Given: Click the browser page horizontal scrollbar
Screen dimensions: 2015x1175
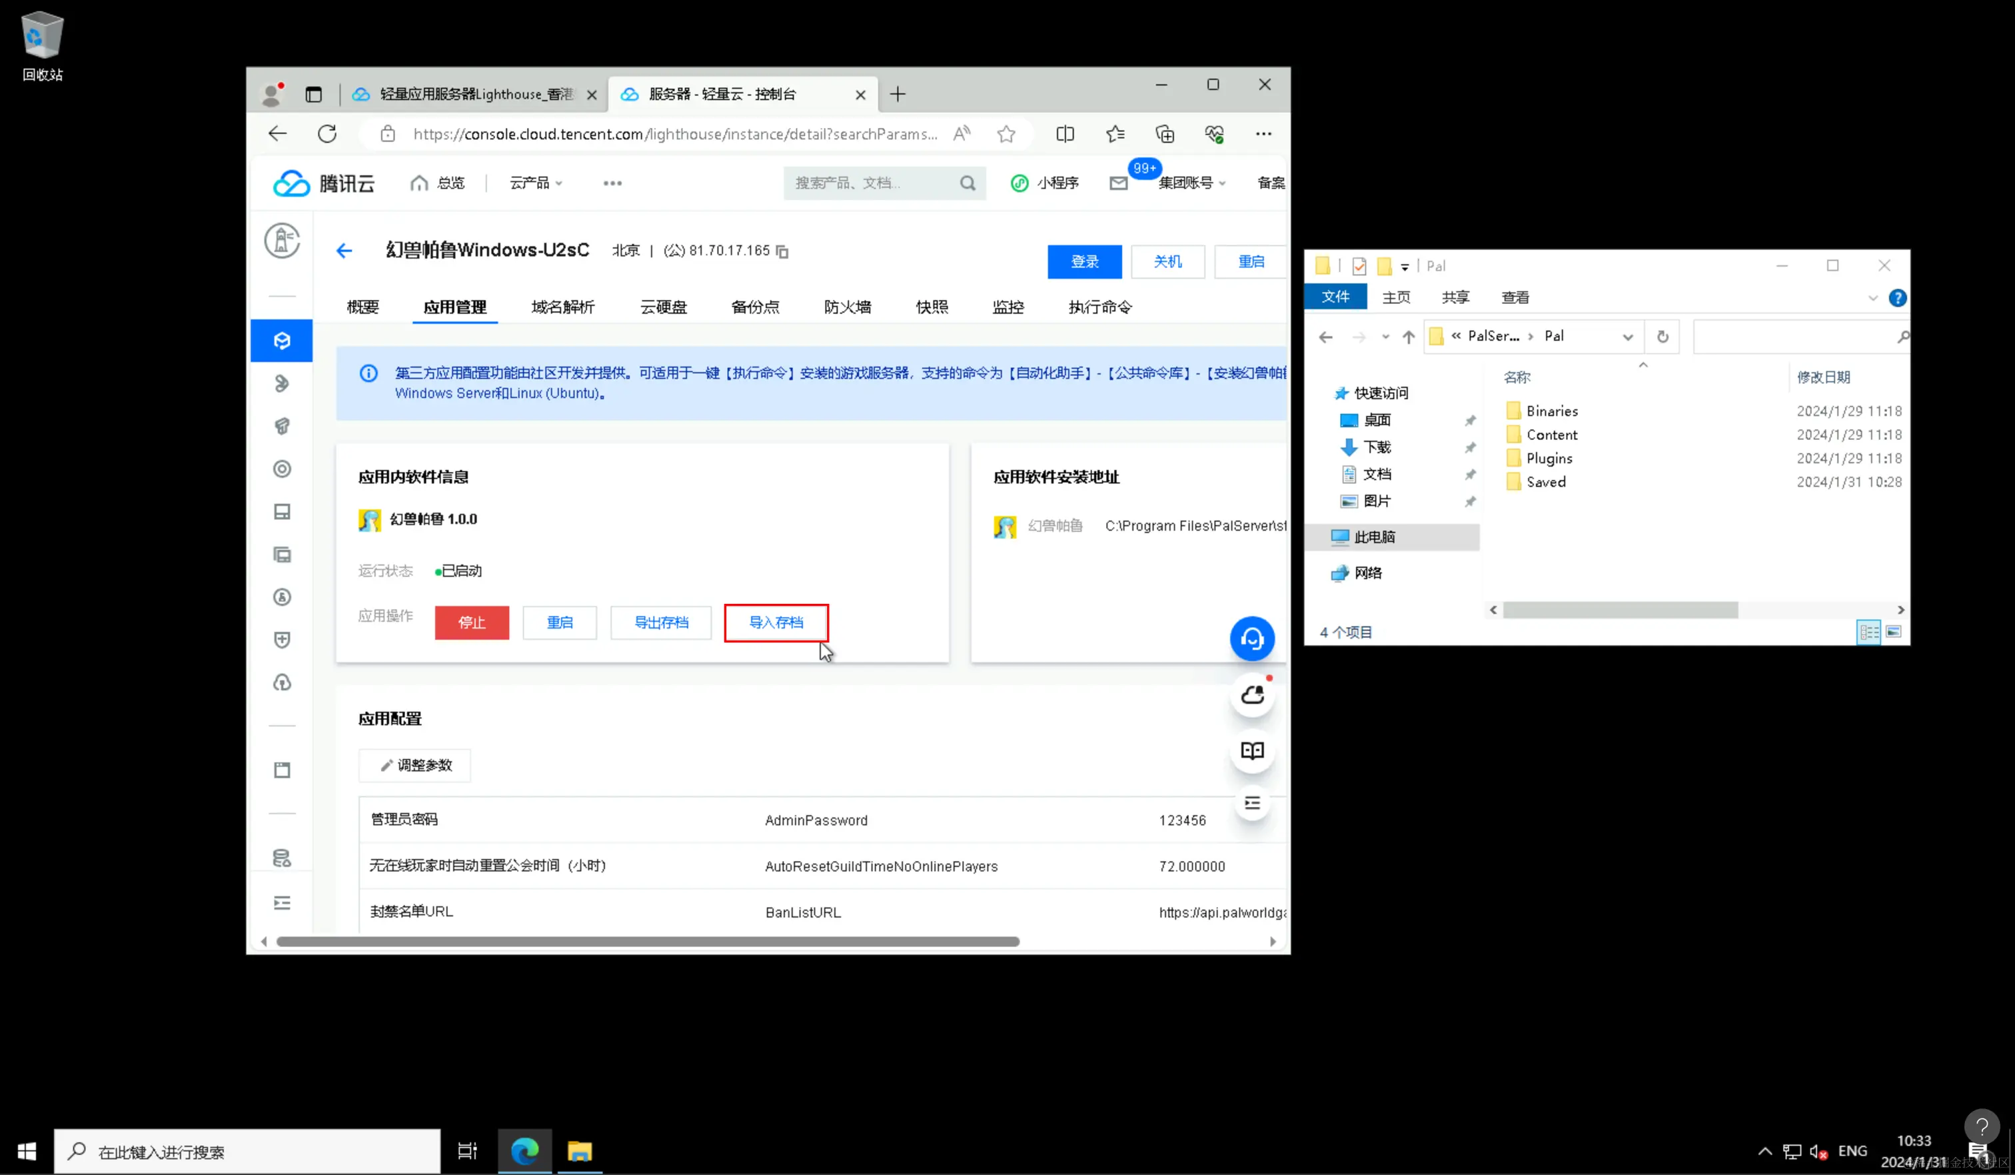Looking at the screenshot, I should [648, 942].
